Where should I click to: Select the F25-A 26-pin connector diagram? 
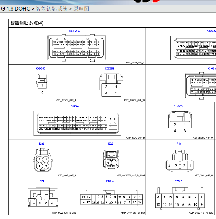[x=111, y=198]
